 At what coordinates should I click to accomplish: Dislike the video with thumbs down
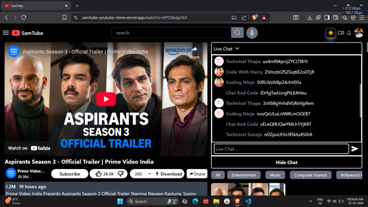click(x=121, y=174)
